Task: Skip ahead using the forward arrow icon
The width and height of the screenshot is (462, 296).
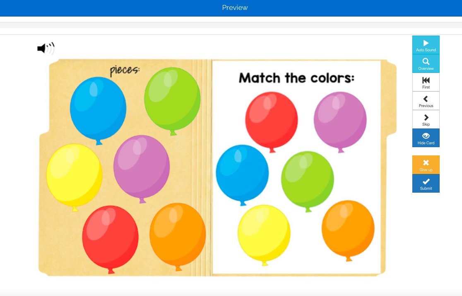Action: [426, 117]
